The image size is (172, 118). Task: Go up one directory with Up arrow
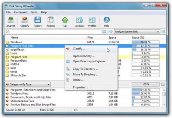[x=65, y=22]
